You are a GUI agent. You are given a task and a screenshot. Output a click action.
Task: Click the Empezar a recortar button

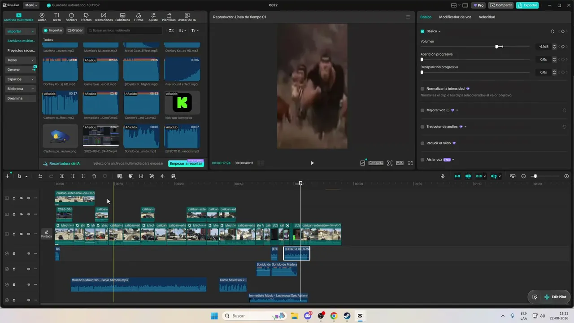pos(186,164)
